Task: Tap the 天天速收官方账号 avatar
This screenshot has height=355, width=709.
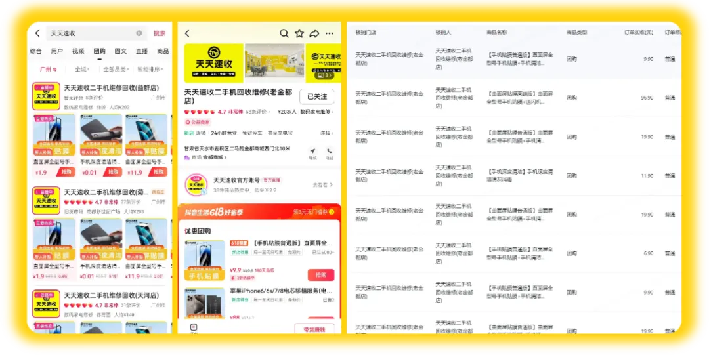Action: 197,184
